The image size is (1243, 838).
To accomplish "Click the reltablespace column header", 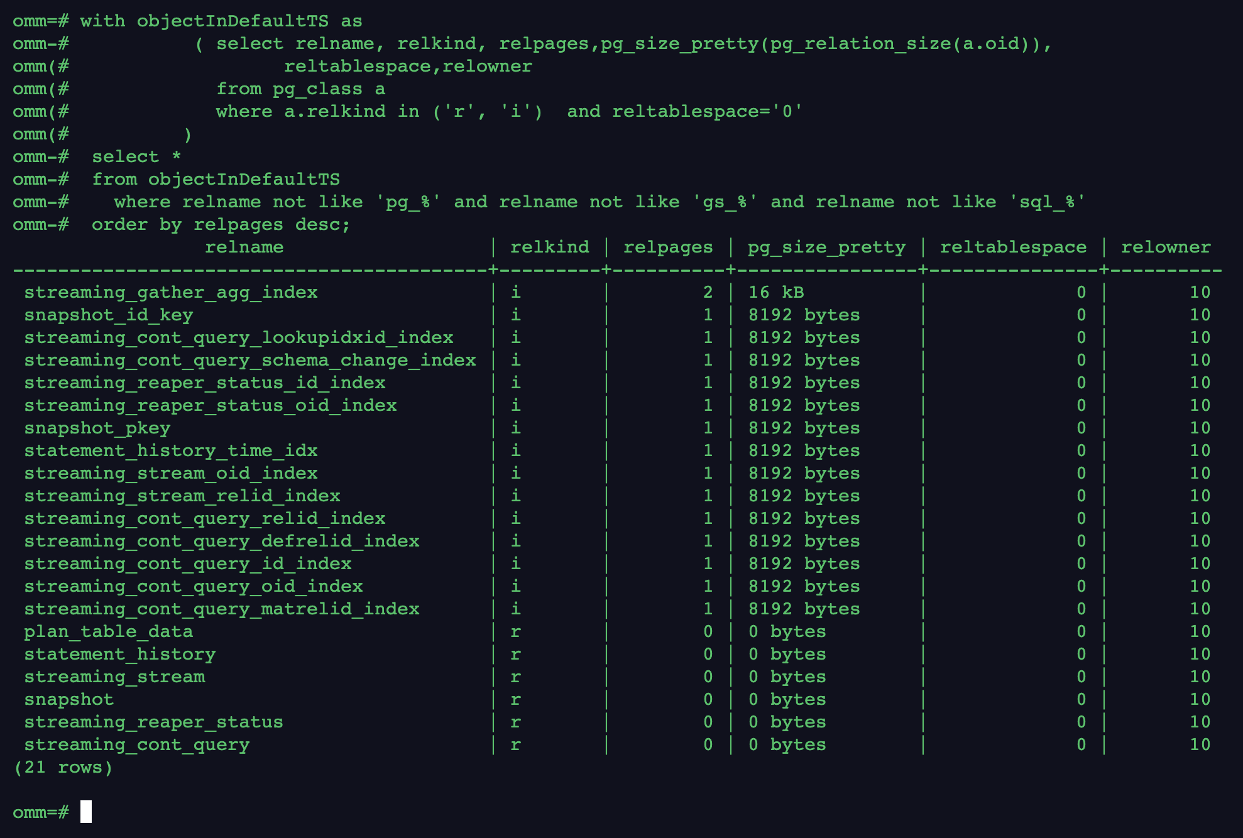I will (1013, 248).
